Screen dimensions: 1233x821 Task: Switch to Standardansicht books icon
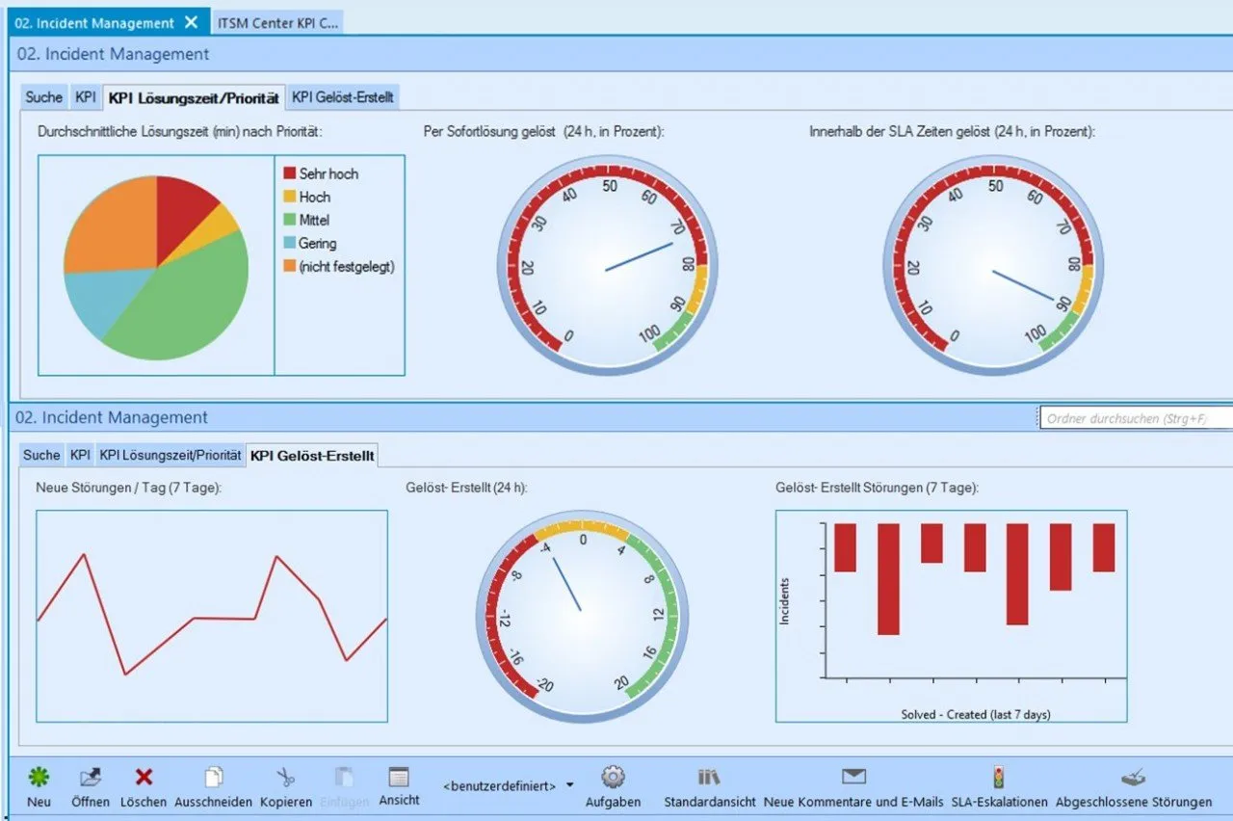pyautogui.click(x=709, y=777)
